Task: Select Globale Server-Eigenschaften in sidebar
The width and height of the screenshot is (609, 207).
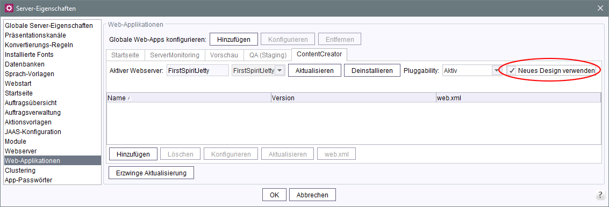Action: (53, 26)
